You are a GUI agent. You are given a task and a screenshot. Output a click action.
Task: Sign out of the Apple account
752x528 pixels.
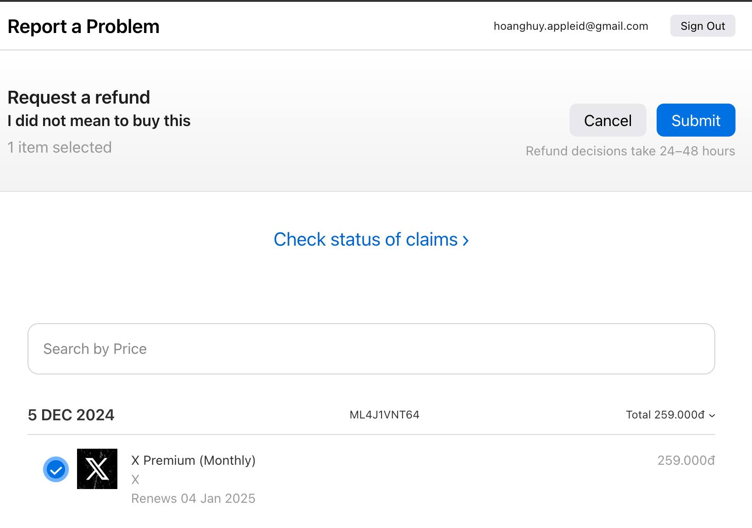coord(702,26)
